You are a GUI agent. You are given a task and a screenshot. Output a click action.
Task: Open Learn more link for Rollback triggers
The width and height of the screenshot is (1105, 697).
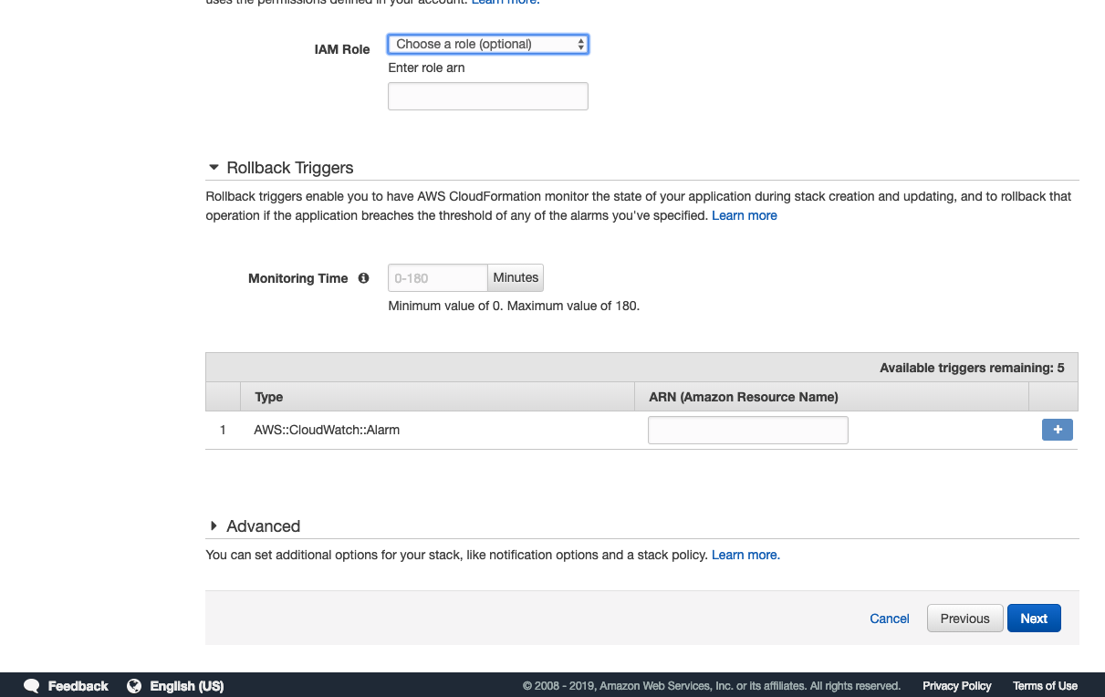pyautogui.click(x=745, y=215)
